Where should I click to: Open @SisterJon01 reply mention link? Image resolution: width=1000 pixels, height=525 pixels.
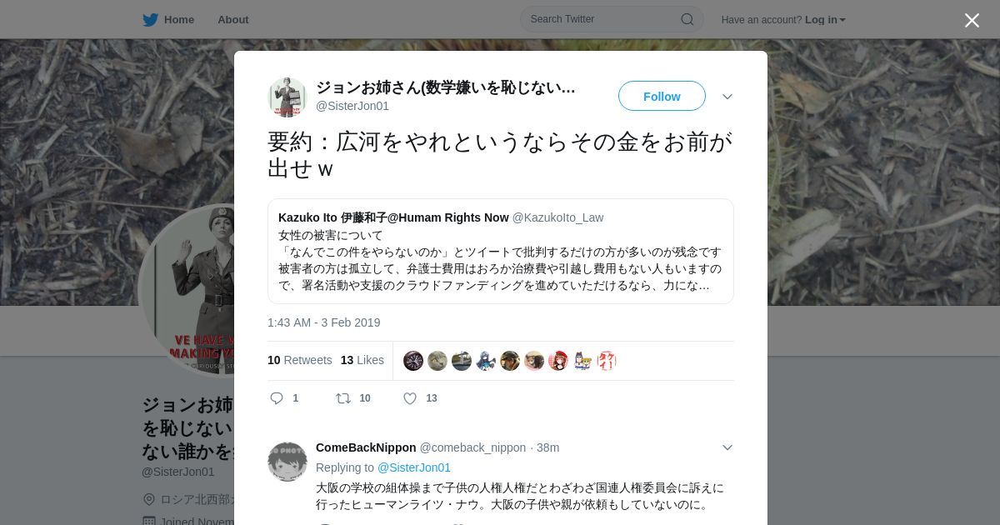414,467
